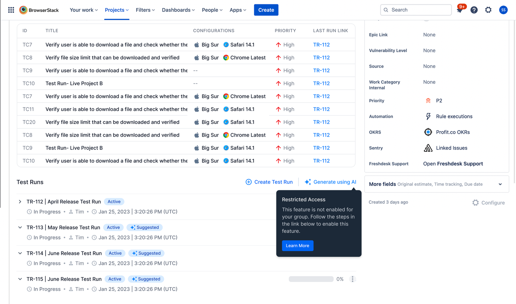Click Rule executions text

tap(454, 116)
